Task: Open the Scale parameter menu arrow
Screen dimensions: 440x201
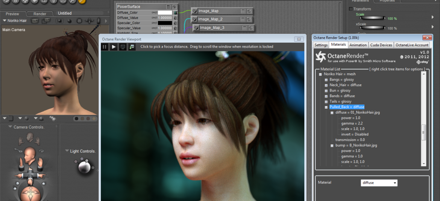Action: tap(432, 17)
